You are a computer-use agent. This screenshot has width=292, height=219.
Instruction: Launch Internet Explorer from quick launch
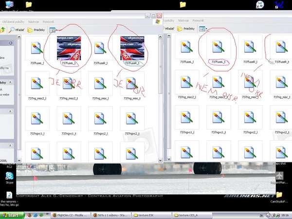pyautogui.click(x=36, y=215)
